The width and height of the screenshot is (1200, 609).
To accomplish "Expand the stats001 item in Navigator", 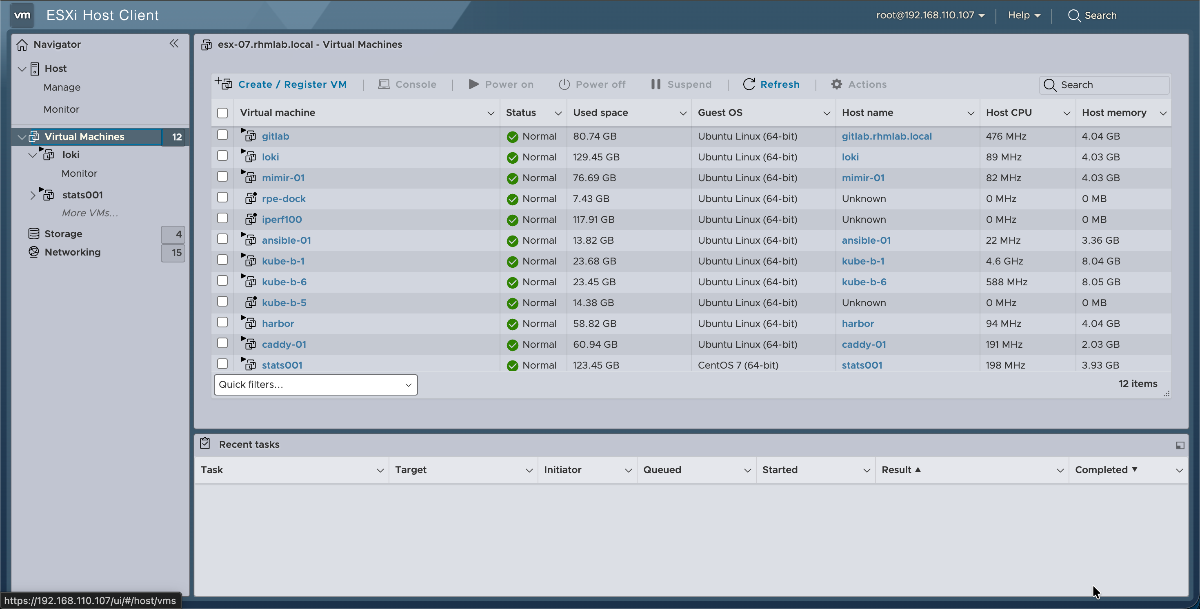I will pos(33,195).
